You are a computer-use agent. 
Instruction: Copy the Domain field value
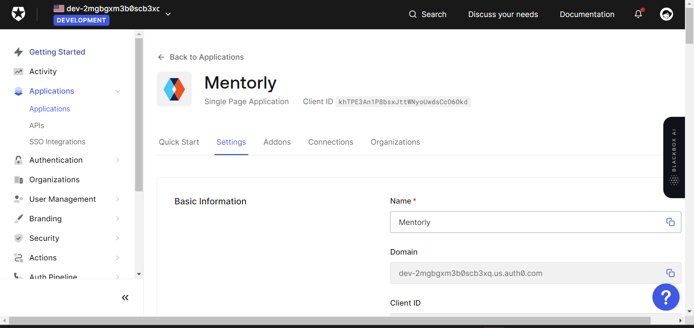tap(670, 273)
